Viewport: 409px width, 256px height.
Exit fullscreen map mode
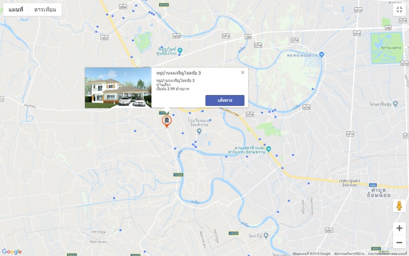point(399,10)
